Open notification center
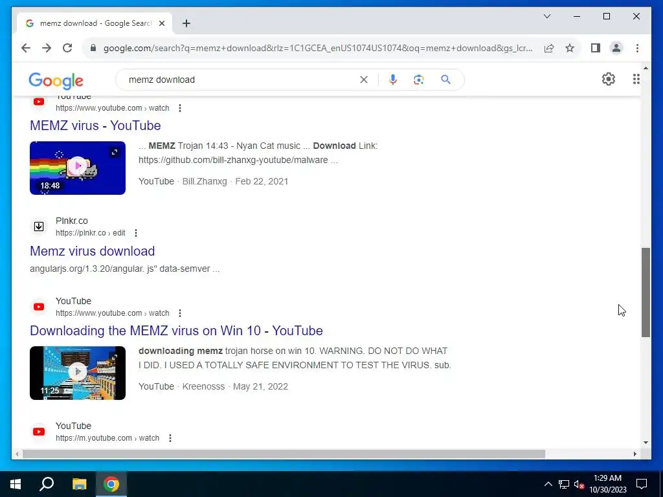This screenshot has width=663, height=497. click(642, 484)
